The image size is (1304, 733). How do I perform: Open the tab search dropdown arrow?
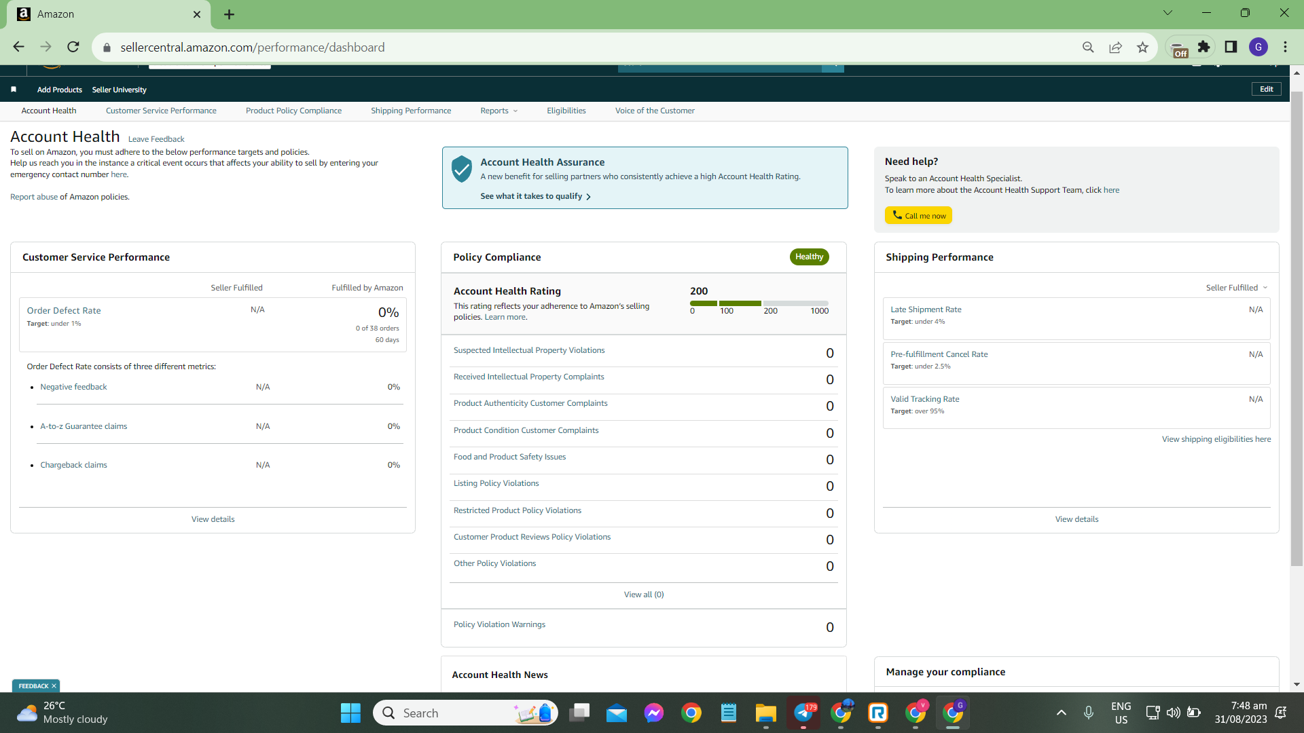[1168, 13]
